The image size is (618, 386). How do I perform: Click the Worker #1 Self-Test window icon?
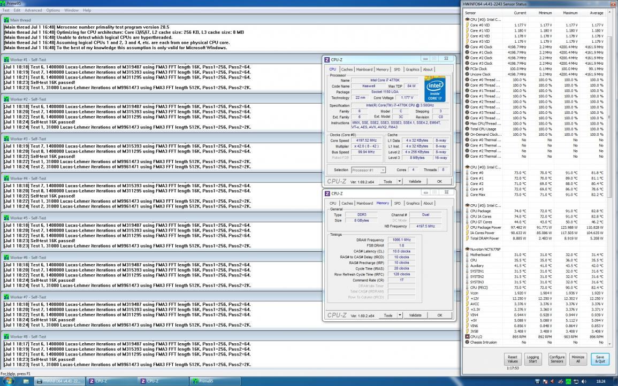pyautogui.click(x=6, y=59)
